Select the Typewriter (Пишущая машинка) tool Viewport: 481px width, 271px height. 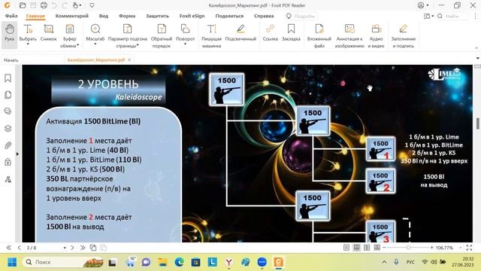211,35
